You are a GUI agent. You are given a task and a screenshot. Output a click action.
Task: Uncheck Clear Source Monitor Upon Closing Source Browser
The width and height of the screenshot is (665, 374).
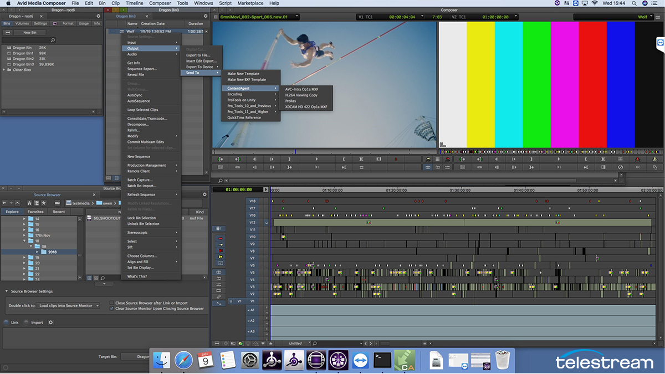pos(112,309)
